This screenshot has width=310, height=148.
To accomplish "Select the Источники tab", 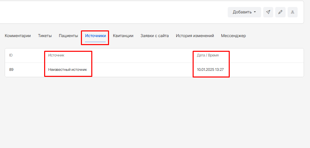I will point(96,36).
